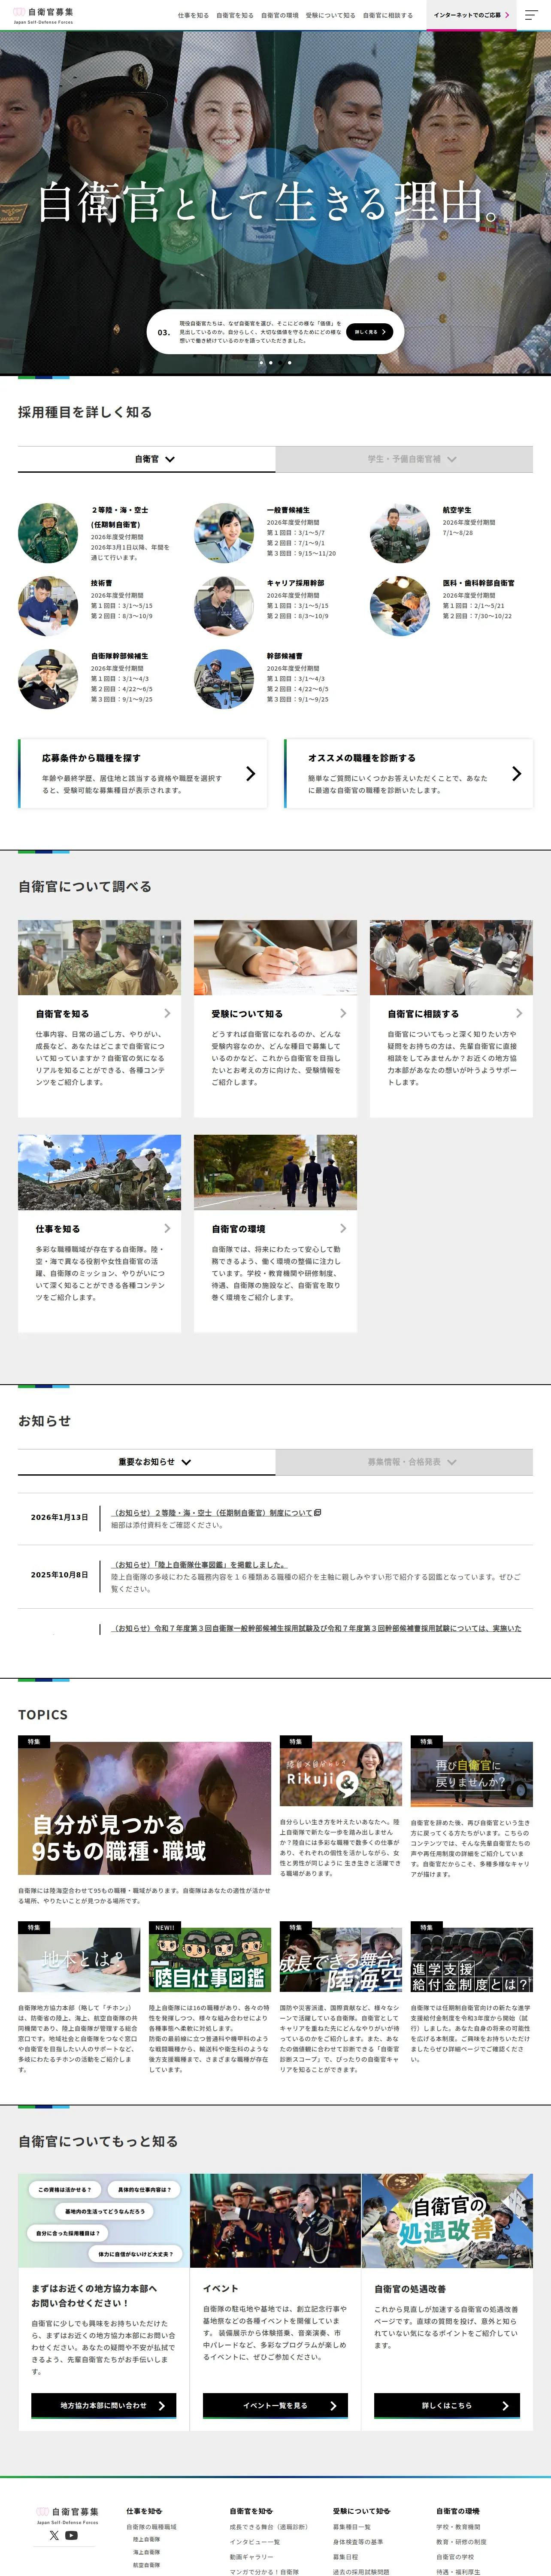Click the インターネットでのご応募 button
Image resolution: width=551 pixels, height=2576 pixels.
tap(471, 15)
